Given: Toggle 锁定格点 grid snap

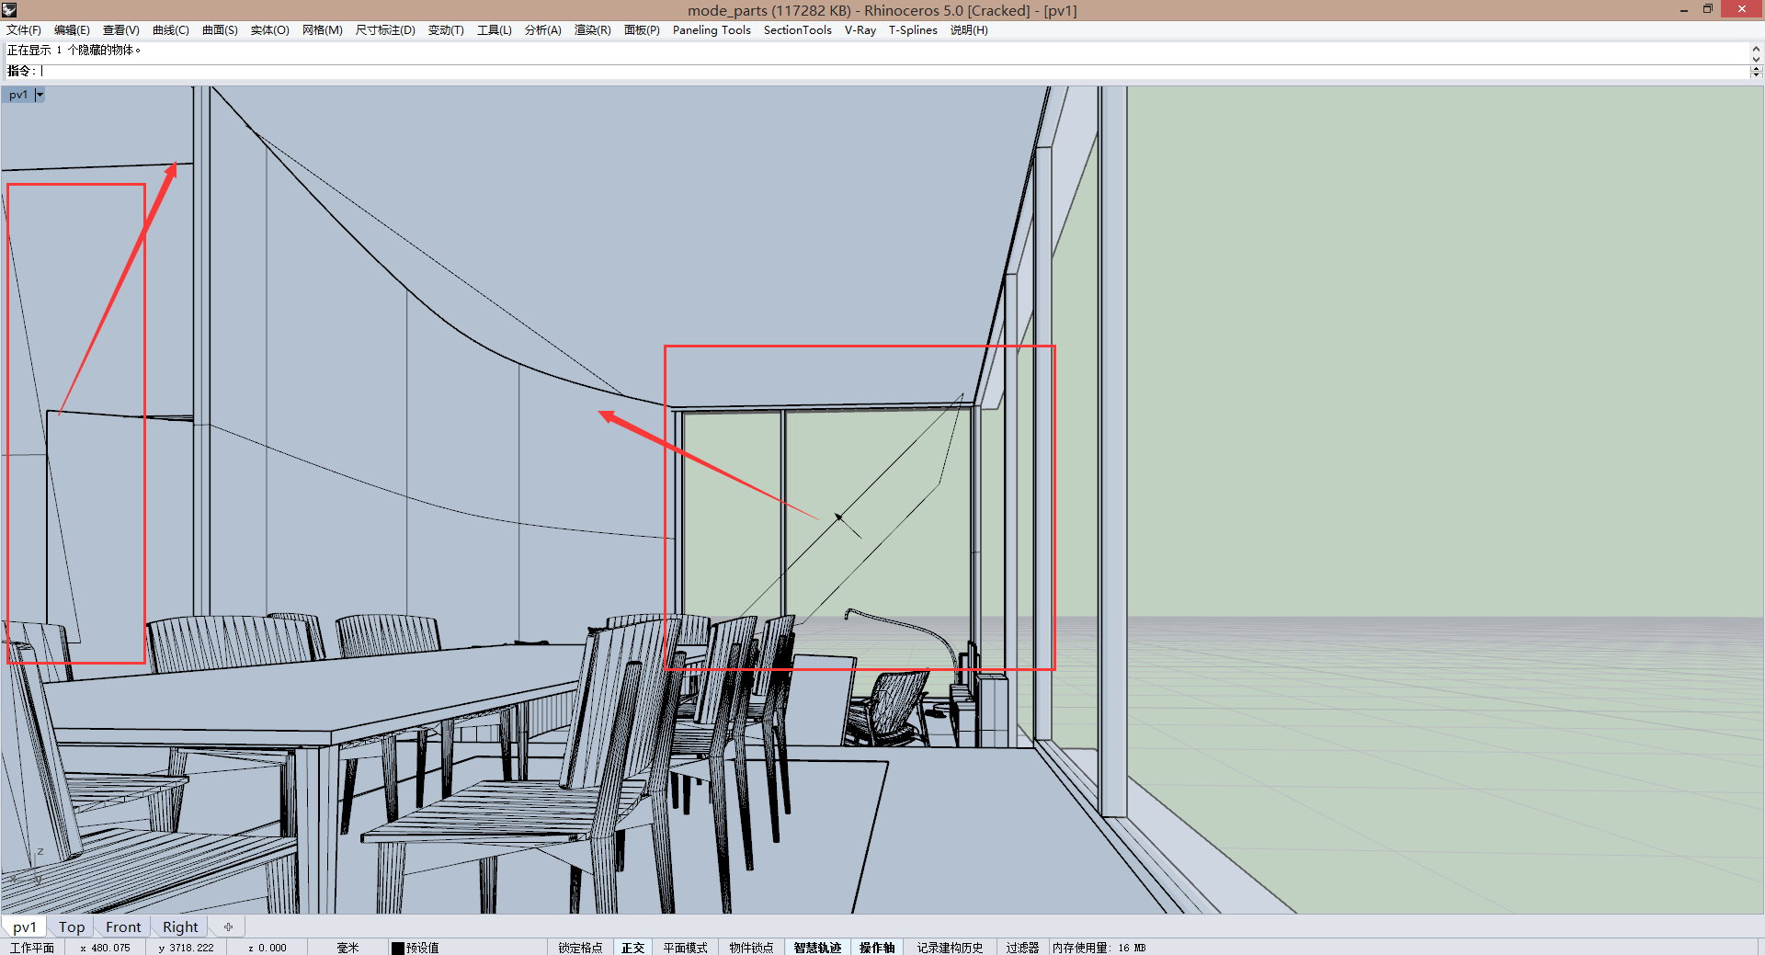Looking at the screenshot, I should click(x=580, y=948).
